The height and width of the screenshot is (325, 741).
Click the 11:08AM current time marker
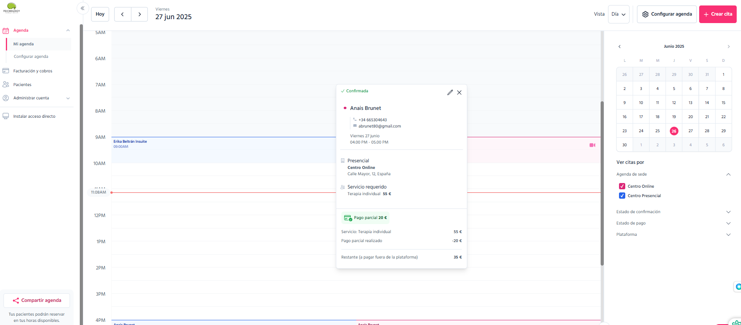tap(99, 192)
